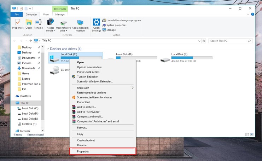Image resolution: width=262 pixels, height=161 pixels.
Task: Choose Scan with Windows Defender
Action: [x=103, y=82]
